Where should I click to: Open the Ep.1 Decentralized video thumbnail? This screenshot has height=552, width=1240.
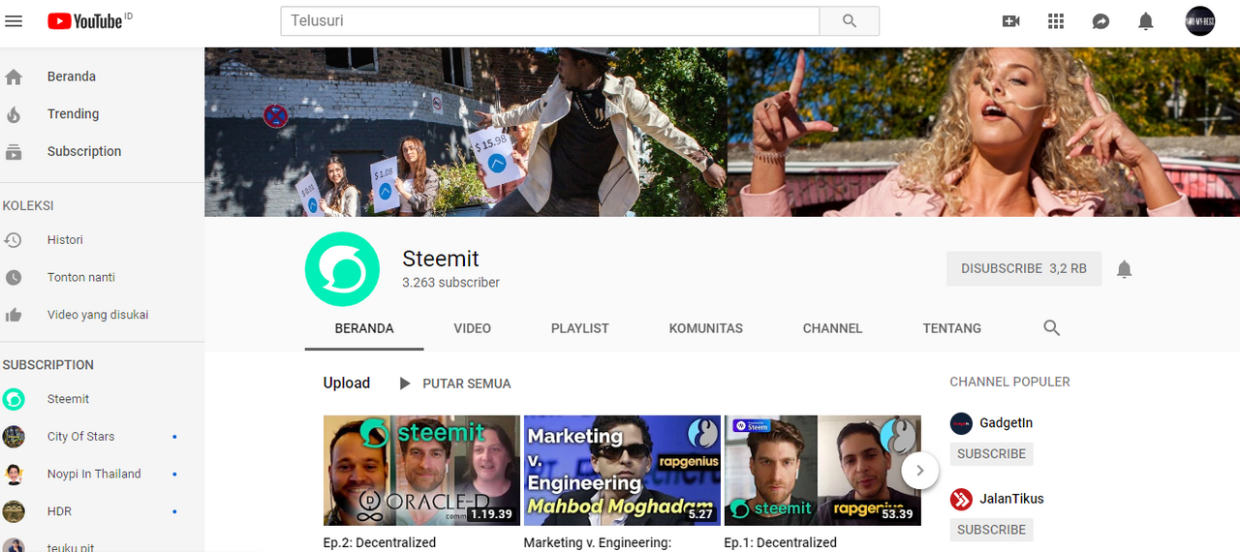(821, 471)
